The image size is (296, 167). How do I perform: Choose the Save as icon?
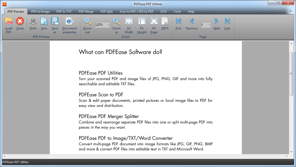[x=55, y=21]
